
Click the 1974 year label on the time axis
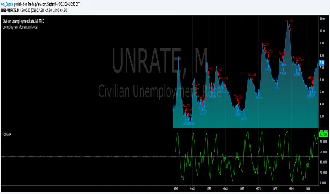(258, 189)
